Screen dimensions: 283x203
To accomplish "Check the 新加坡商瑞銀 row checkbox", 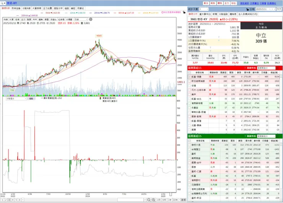I will click(x=189, y=81).
